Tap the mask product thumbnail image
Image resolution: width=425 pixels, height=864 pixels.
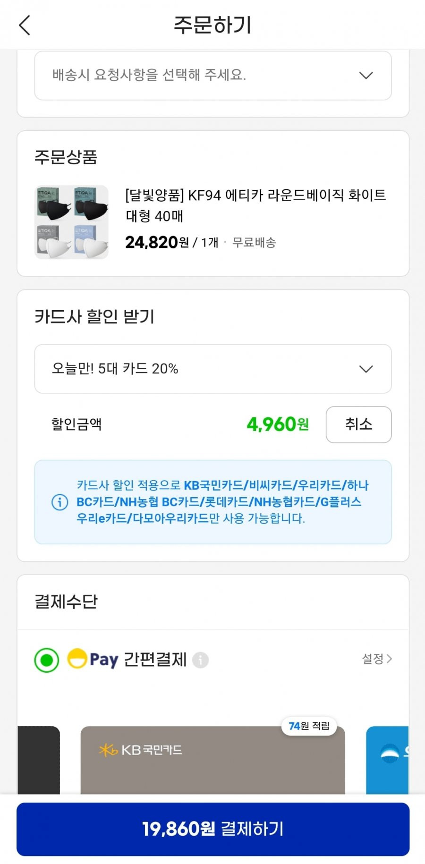(71, 222)
